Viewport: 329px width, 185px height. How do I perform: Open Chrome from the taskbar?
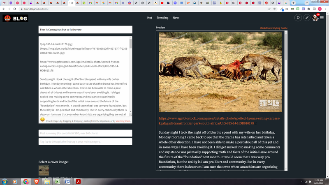[x=26, y=182]
